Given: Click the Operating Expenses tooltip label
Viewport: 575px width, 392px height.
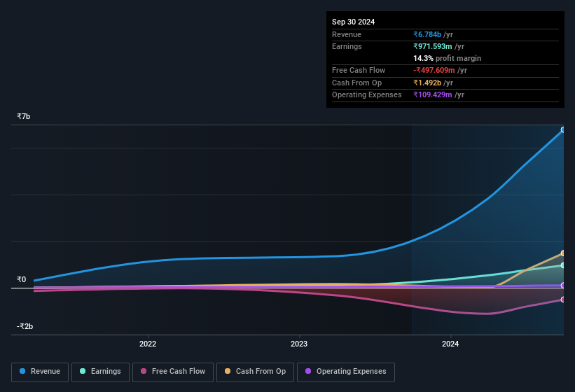Looking at the screenshot, I should [x=367, y=95].
